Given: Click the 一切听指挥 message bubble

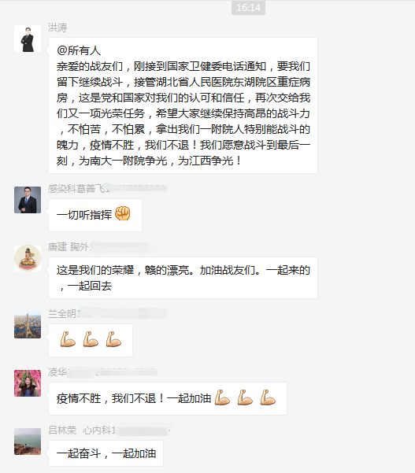Looking at the screenshot, I should (x=95, y=215).
